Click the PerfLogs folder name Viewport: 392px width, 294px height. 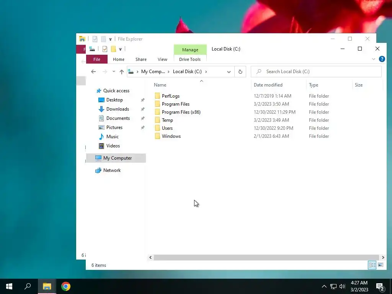170,96
